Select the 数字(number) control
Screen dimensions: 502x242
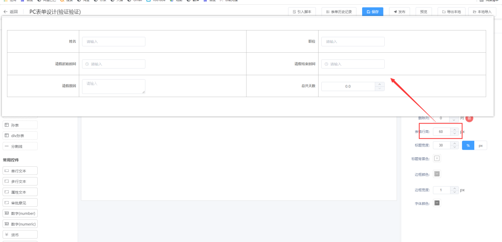coord(20,213)
